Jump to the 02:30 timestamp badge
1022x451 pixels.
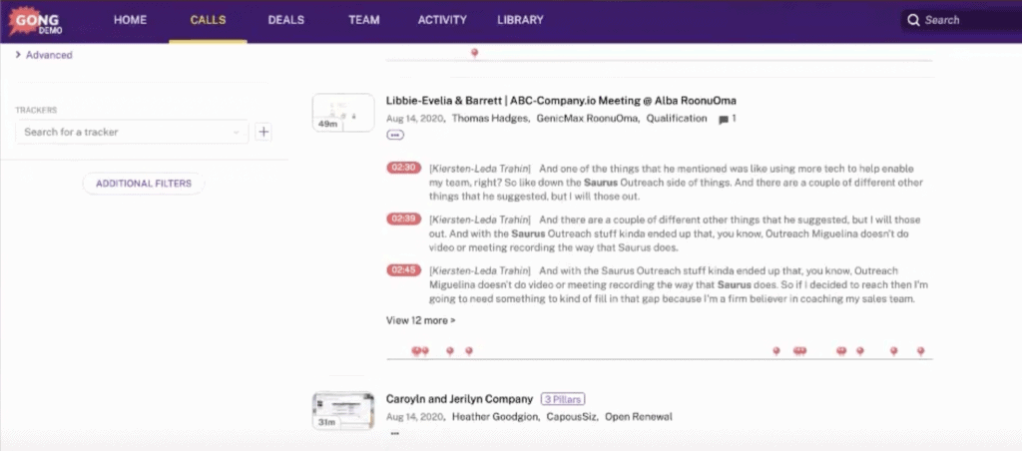pyautogui.click(x=404, y=169)
